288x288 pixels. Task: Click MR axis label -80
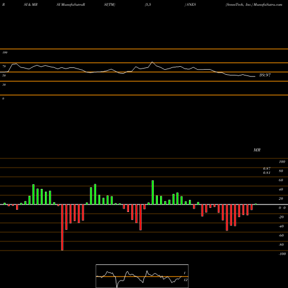(x=281, y=245)
